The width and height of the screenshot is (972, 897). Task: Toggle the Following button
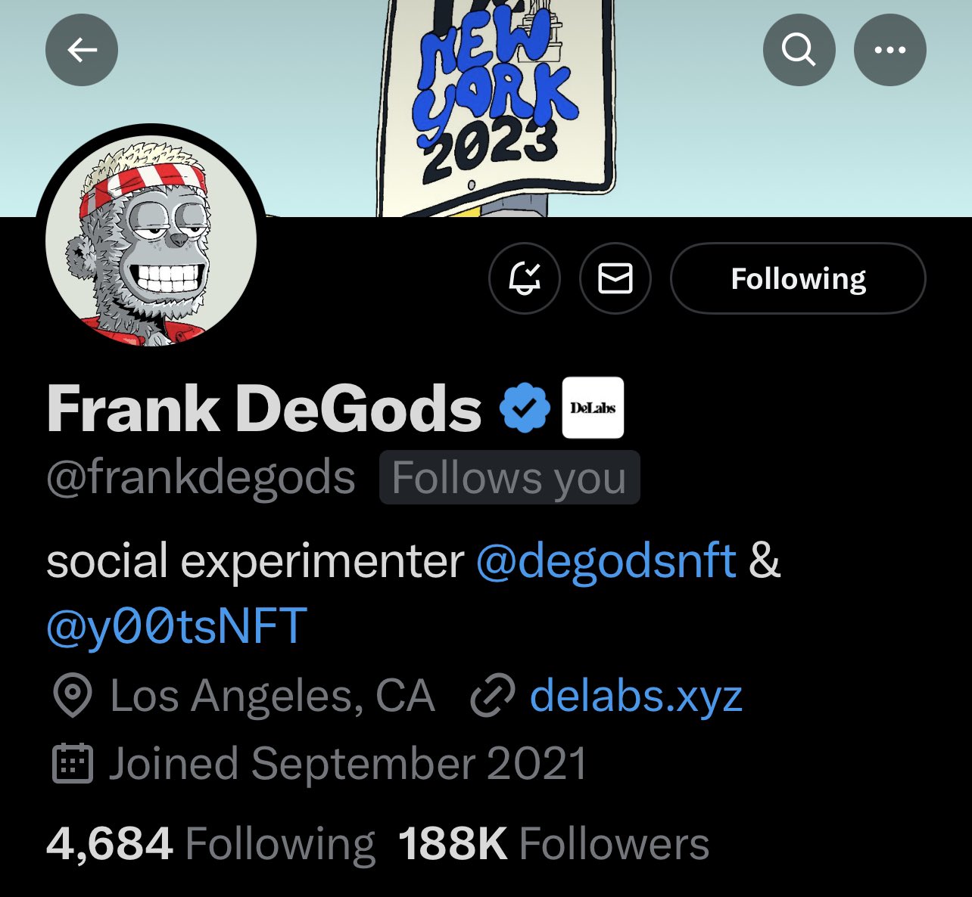point(798,278)
